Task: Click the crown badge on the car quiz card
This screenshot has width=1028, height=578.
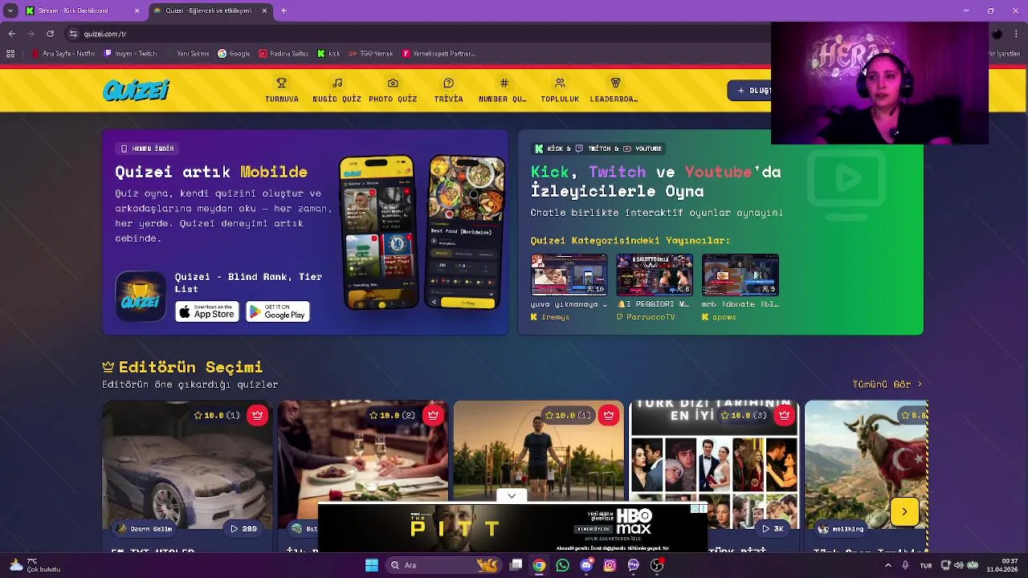Action: (257, 415)
